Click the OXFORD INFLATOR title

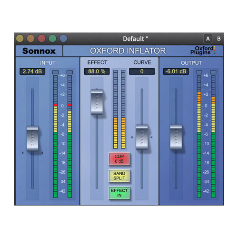[128, 51]
